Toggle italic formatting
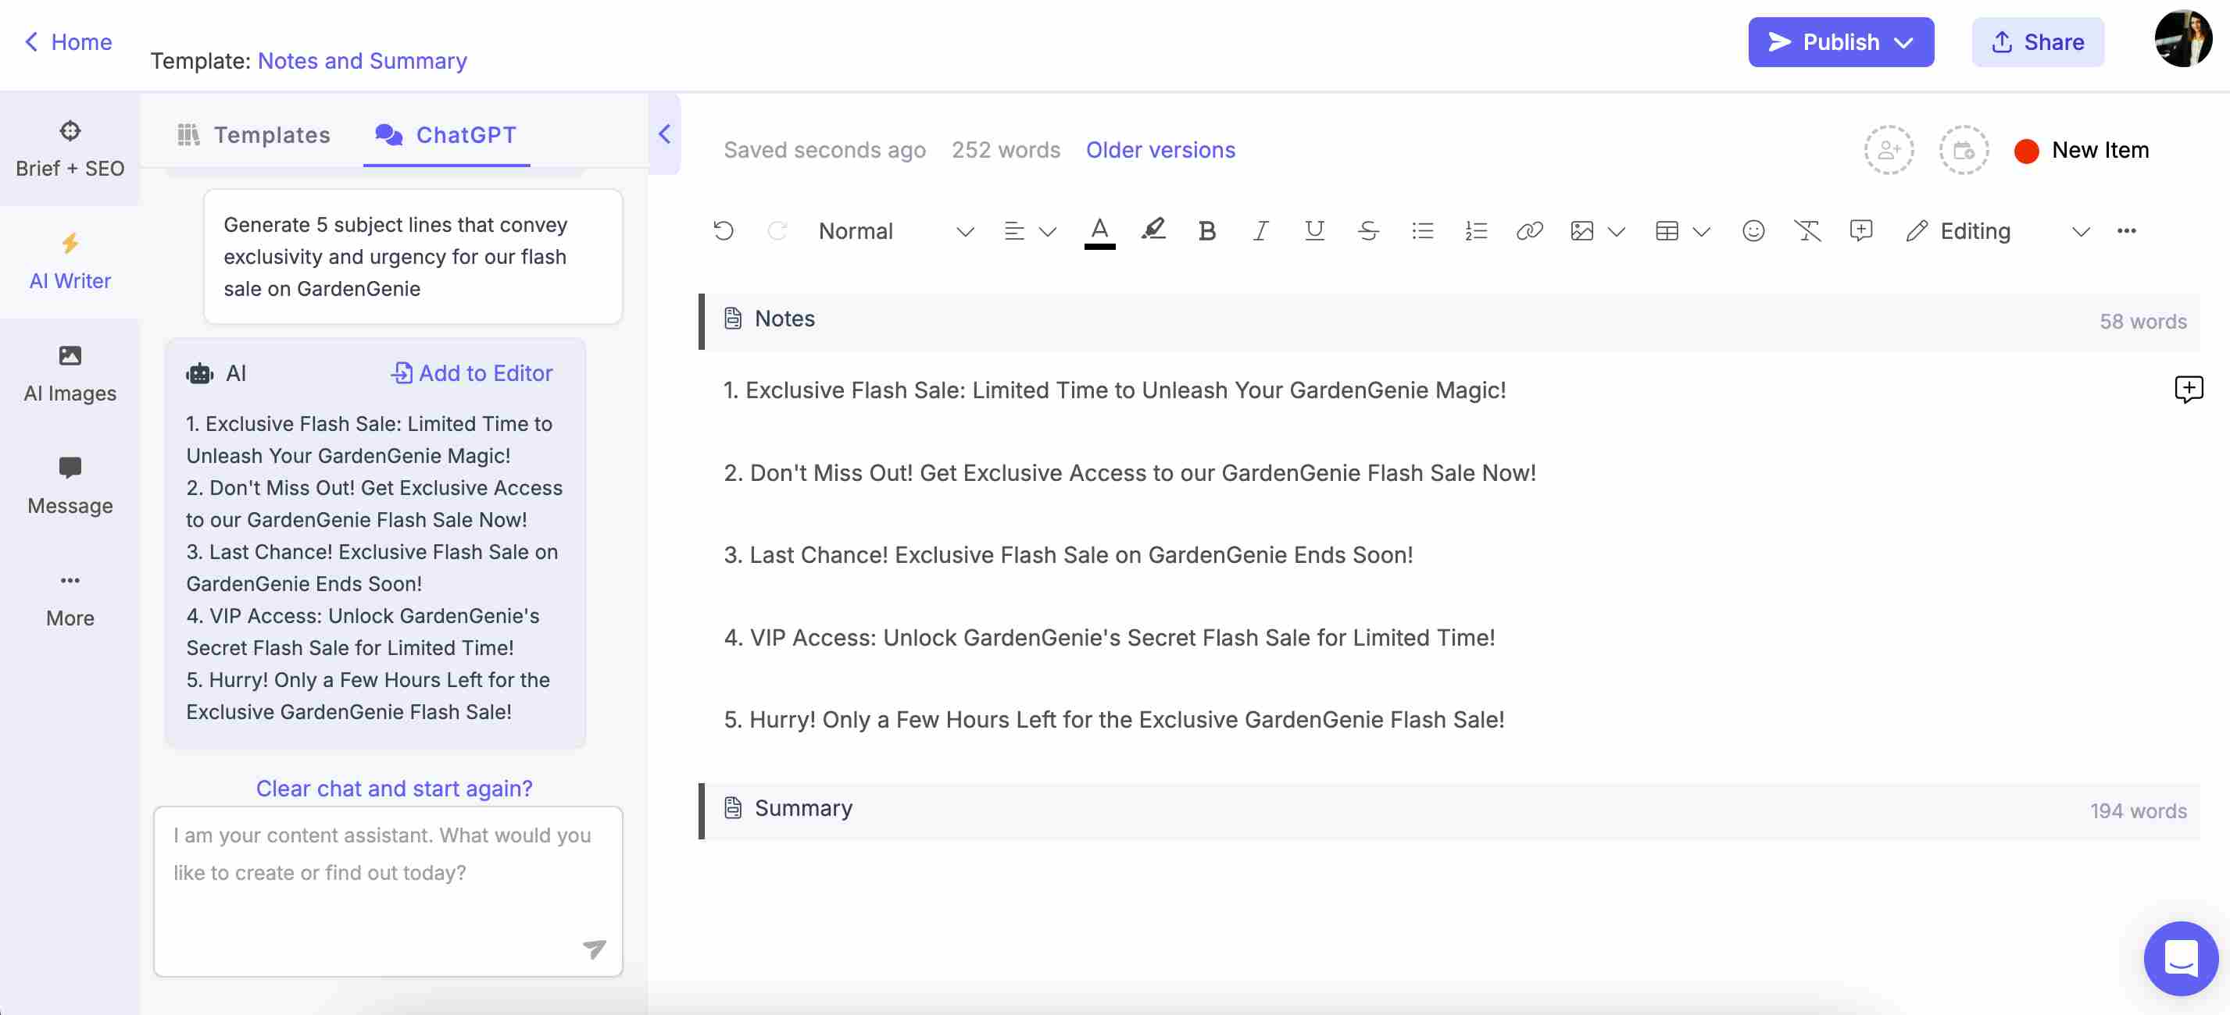The height and width of the screenshot is (1015, 2230). click(1260, 231)
